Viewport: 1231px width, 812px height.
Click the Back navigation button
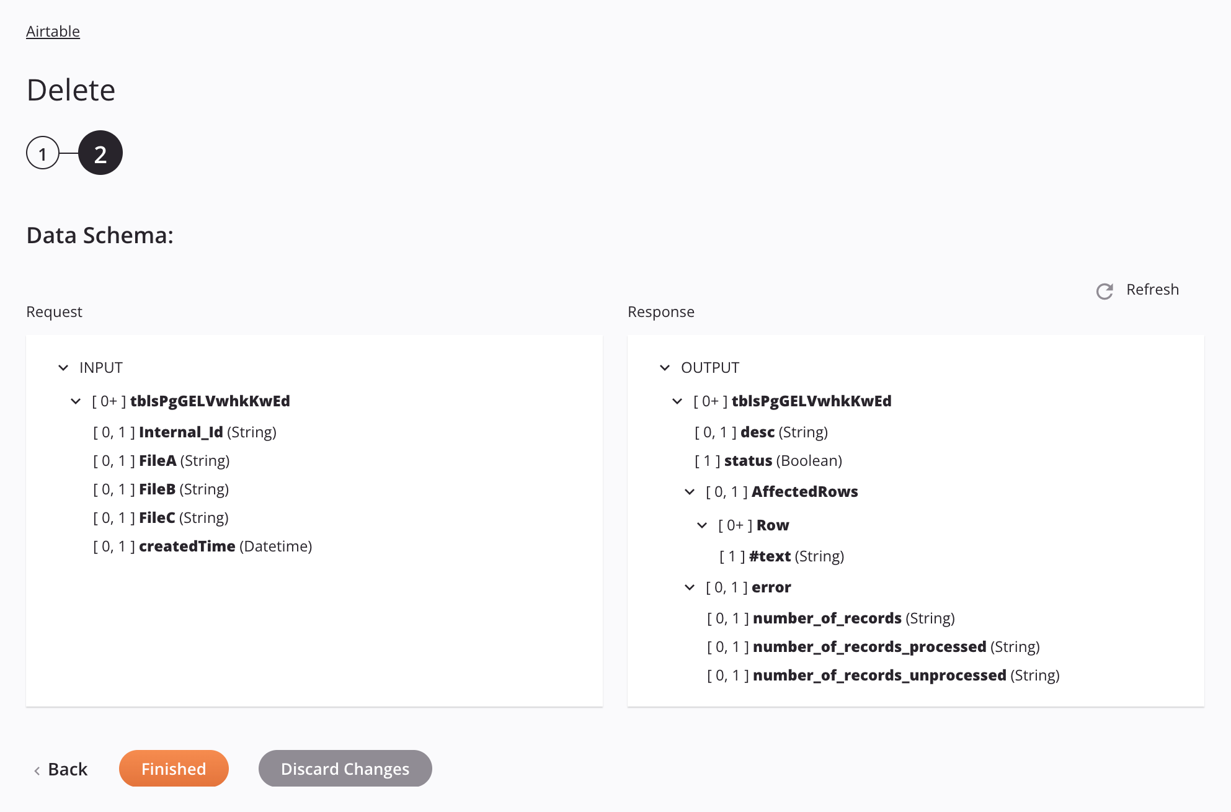(x=60, y=769)
